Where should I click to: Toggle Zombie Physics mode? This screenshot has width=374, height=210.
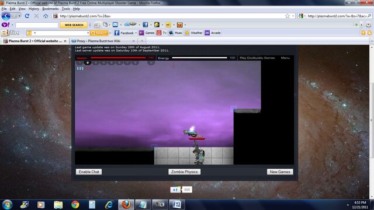click(x=185, y=171)
